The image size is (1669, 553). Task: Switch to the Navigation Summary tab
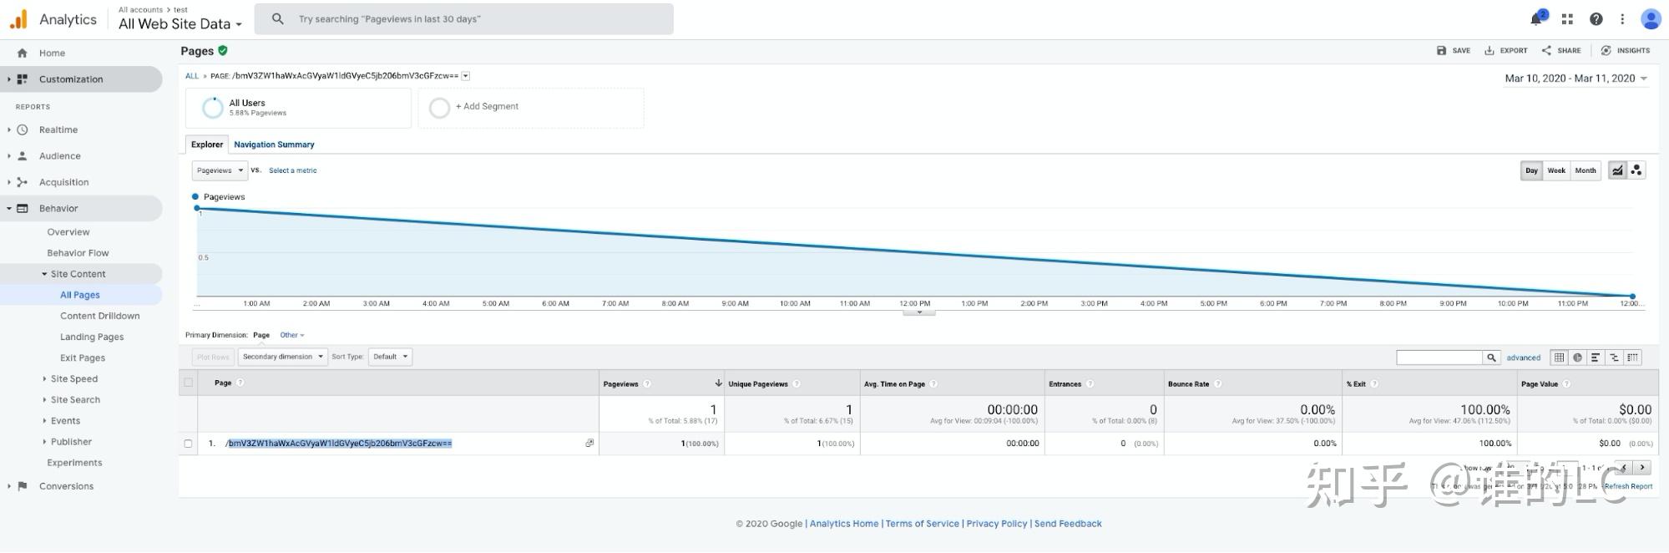point(274,145)
